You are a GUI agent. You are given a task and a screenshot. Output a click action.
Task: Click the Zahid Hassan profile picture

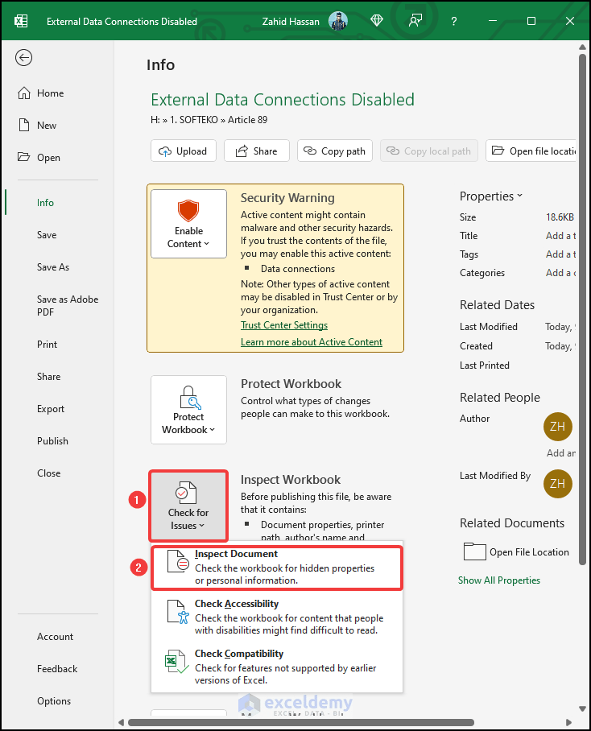coord(338,21)
